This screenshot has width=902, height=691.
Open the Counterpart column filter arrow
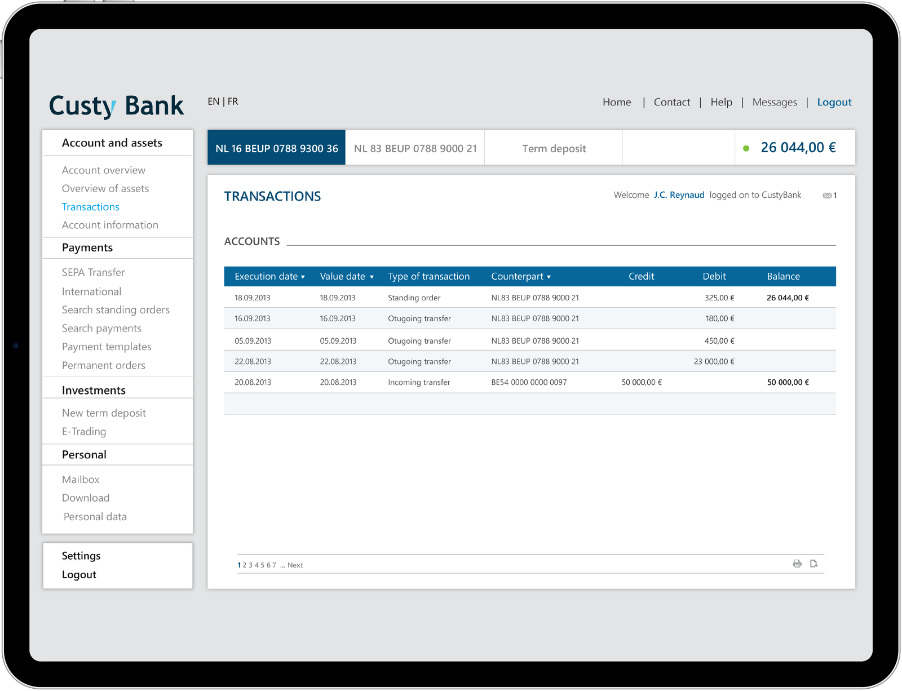[549, 277]
